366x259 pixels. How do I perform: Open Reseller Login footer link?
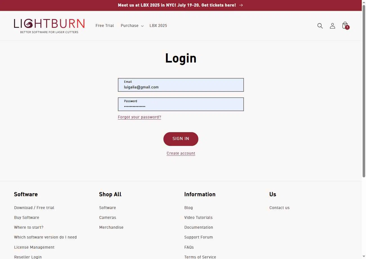[28, 257]
